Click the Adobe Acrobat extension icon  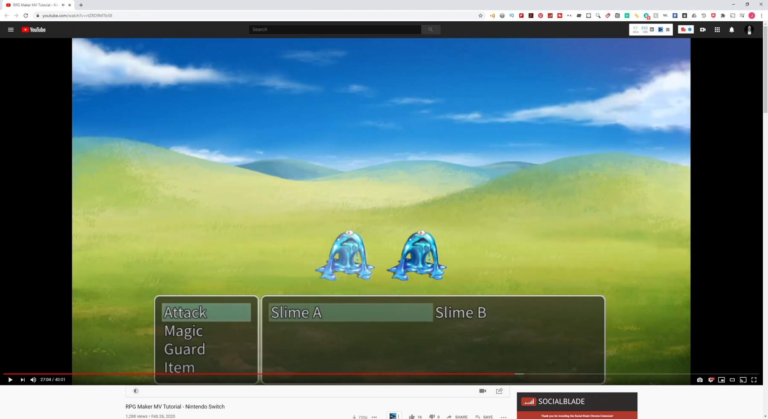click(531, 16)
